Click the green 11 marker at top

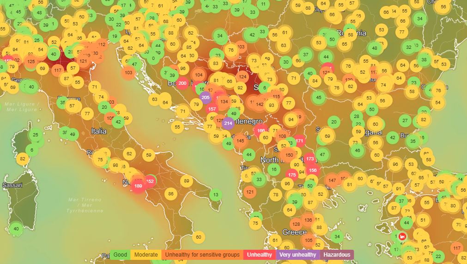(x=263, y=4)
